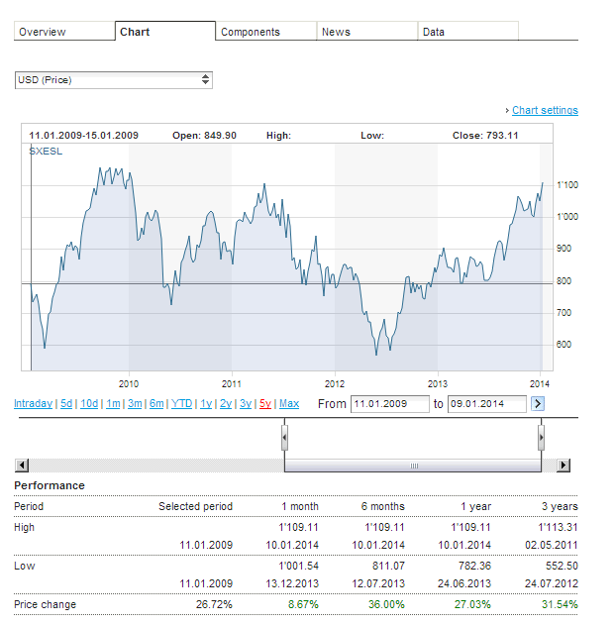Click the From date field showing 11.01.2009
Image resolution: width=615 pixels, height=625 pixels.
coord(390,404)
